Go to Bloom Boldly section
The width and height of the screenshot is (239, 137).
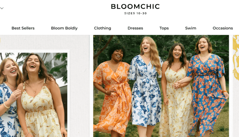(x=64, y=28)
